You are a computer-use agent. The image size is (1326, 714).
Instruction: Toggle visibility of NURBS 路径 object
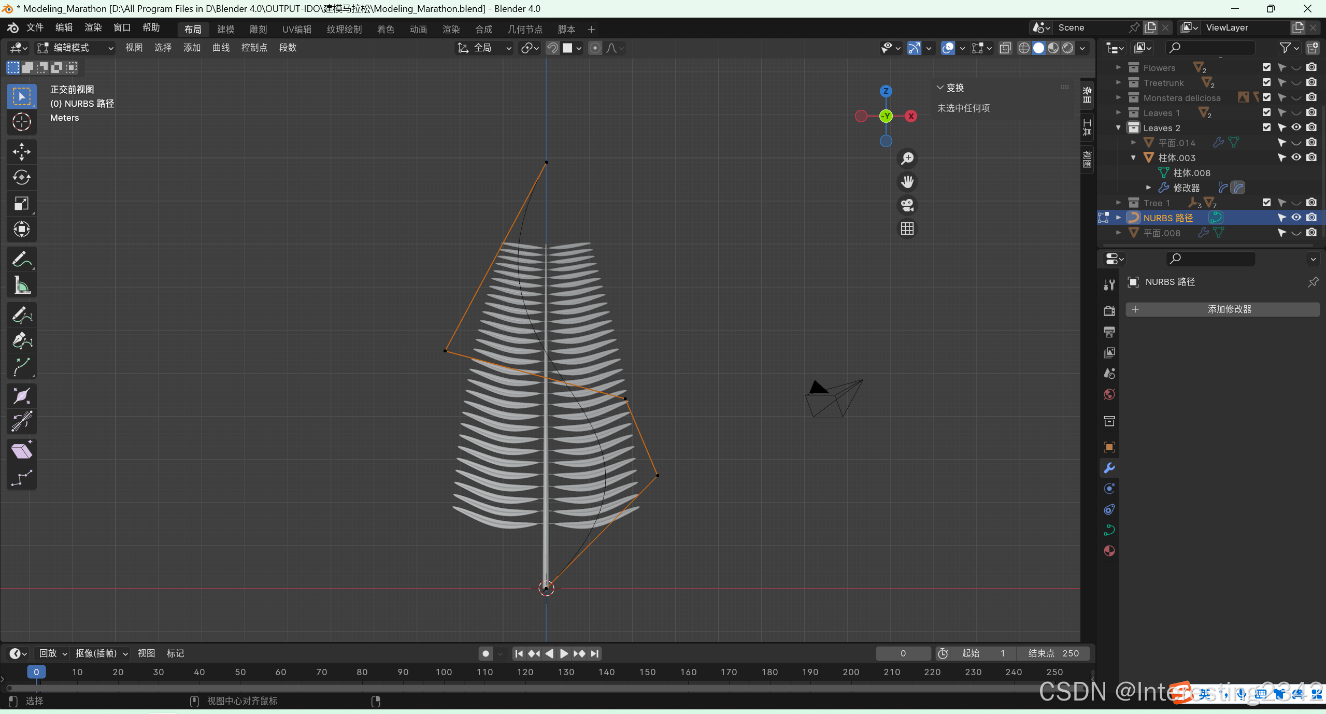pyautogui.click(x=1296, y=218)
